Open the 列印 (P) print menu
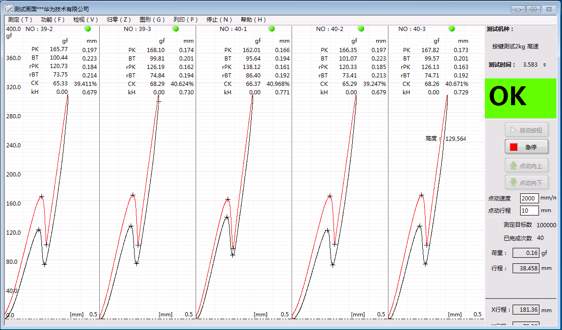The image size is (562, 330). [185, 20]
